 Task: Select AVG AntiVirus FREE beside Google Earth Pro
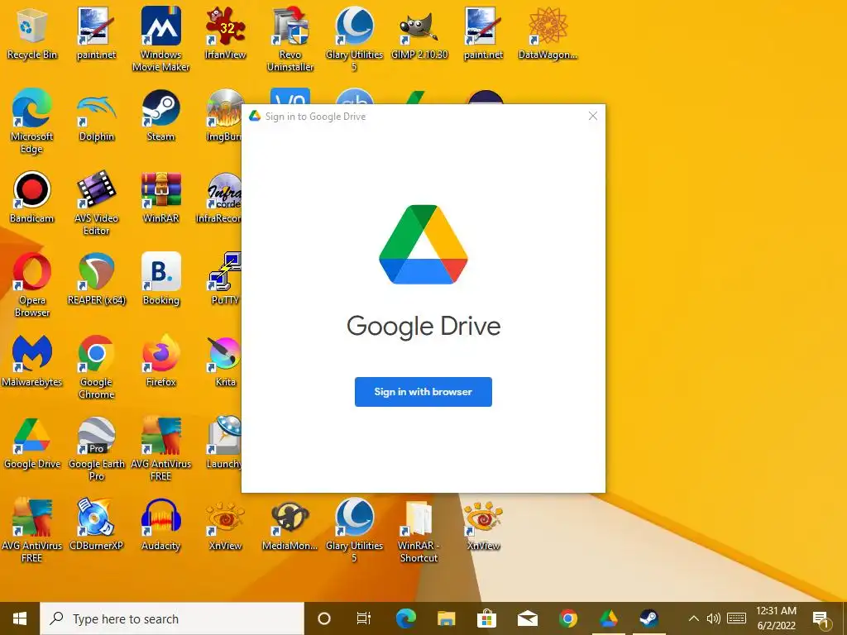(x=161, y=449)
